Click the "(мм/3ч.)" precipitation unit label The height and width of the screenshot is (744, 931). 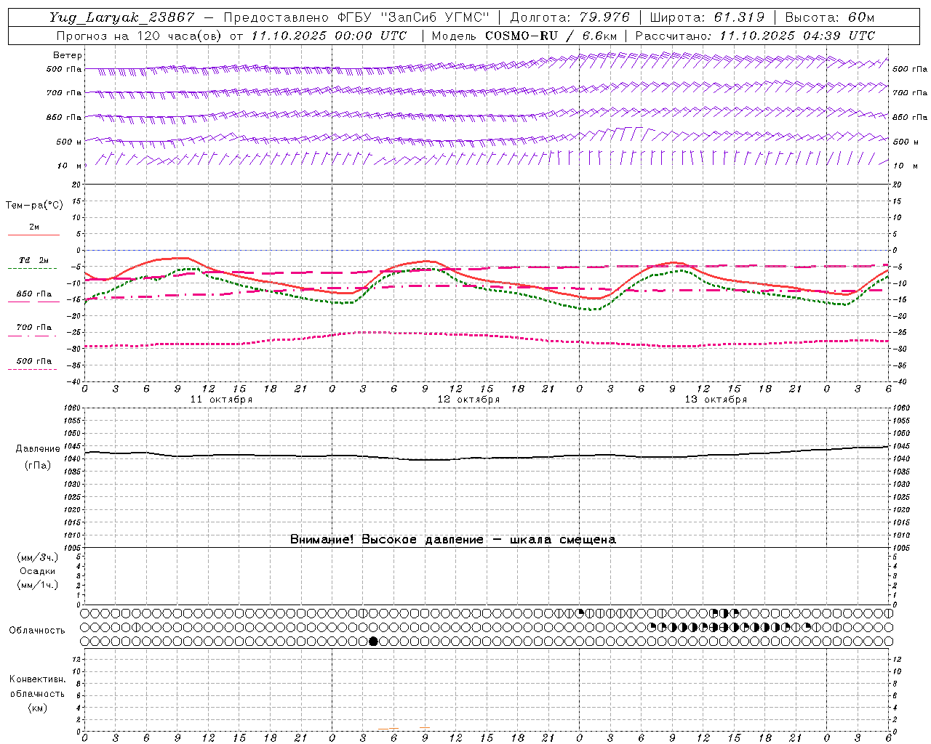tap(38, 557)
